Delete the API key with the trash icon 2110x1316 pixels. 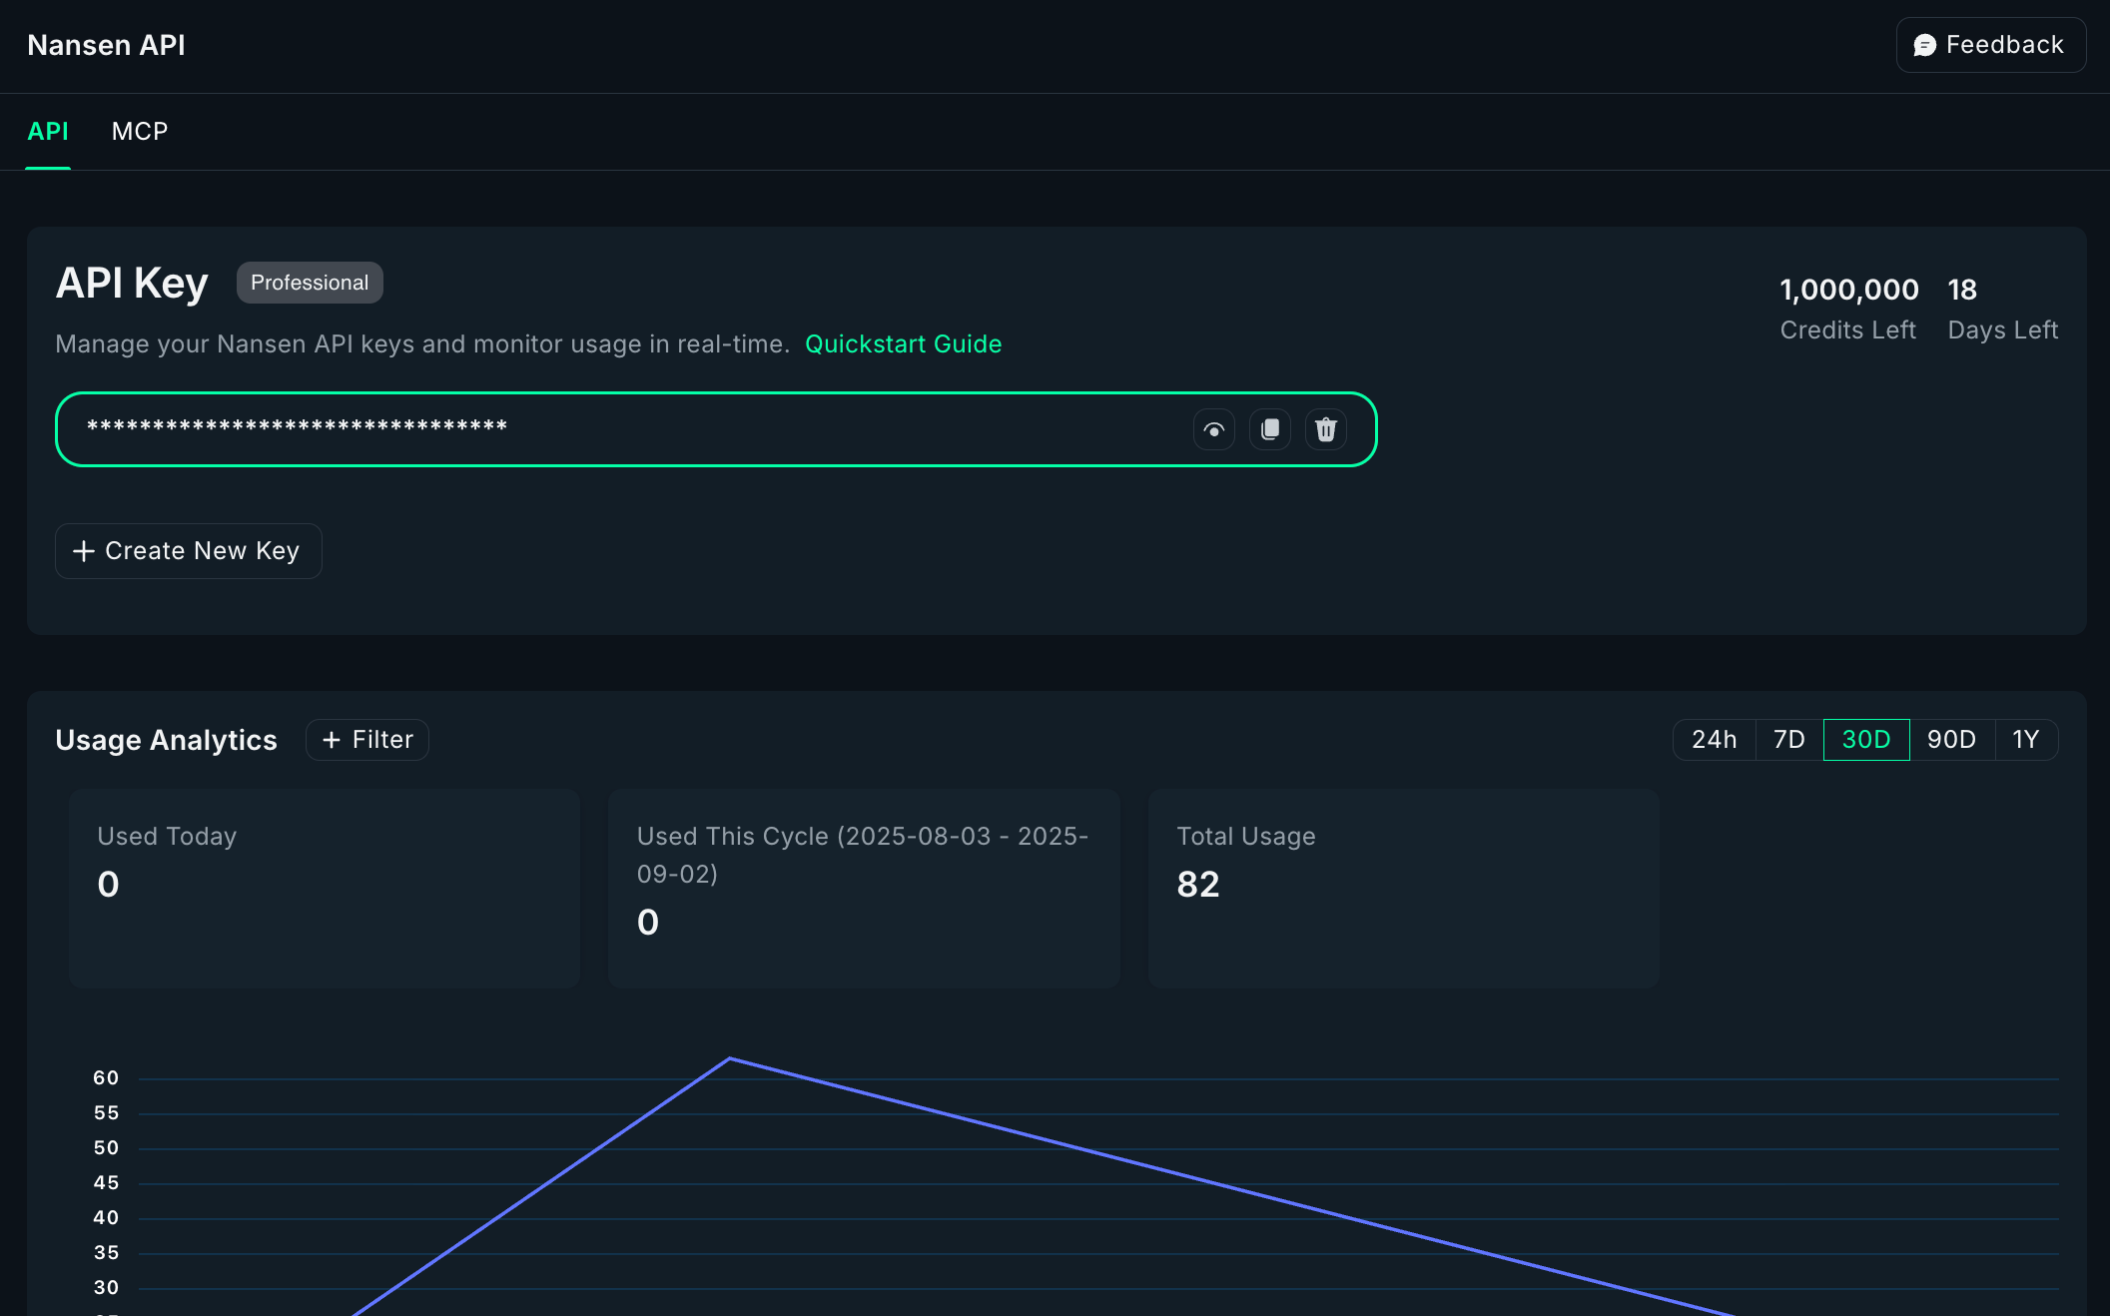click(1325, 429)
